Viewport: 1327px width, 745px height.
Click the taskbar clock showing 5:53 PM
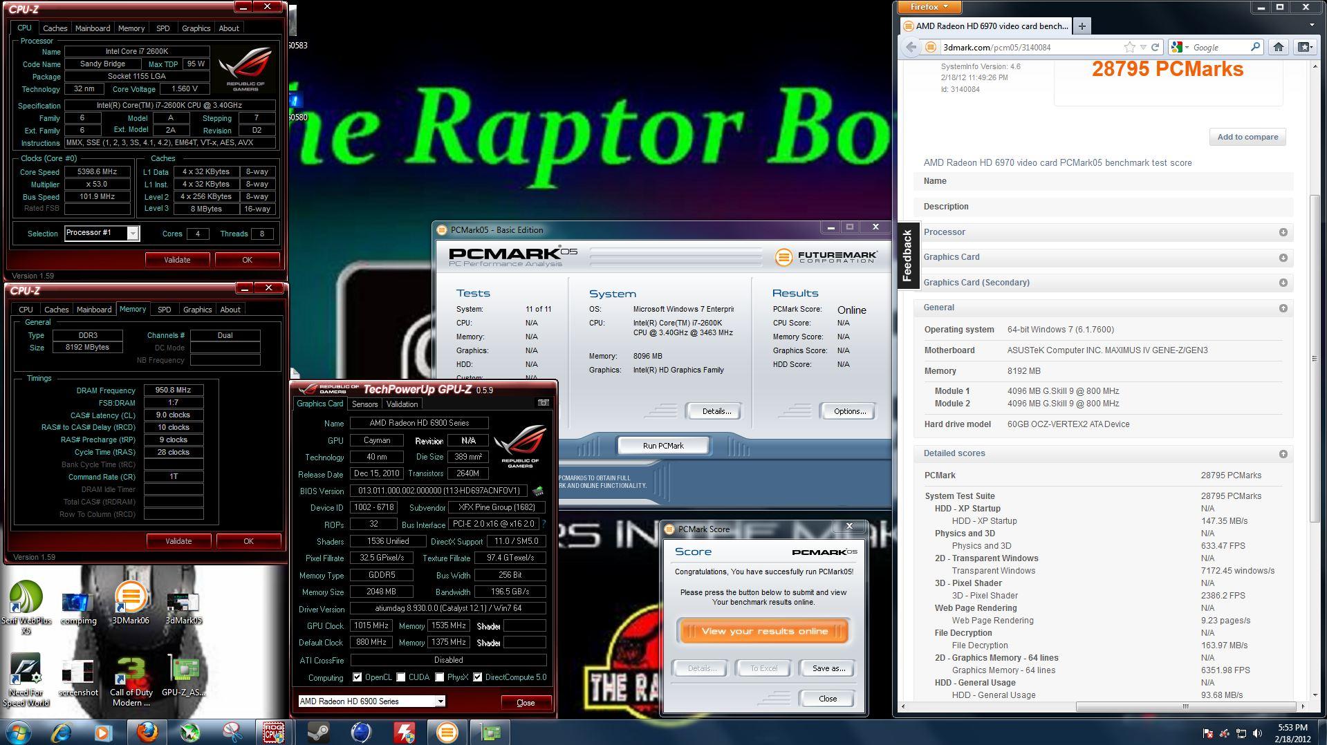click(1292, 733)
